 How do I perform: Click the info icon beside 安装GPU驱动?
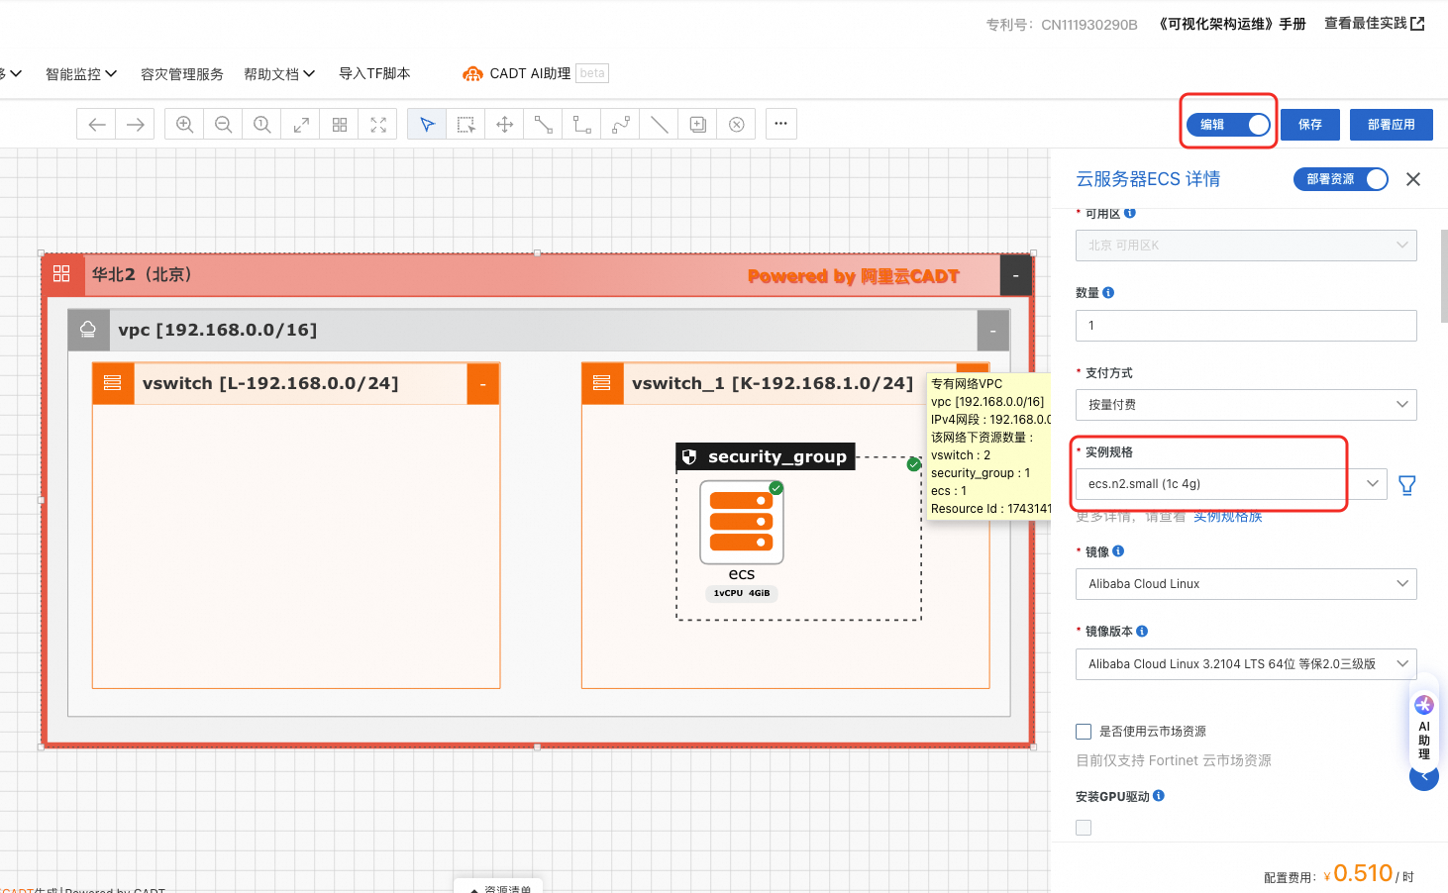[x=1159, y=796]
